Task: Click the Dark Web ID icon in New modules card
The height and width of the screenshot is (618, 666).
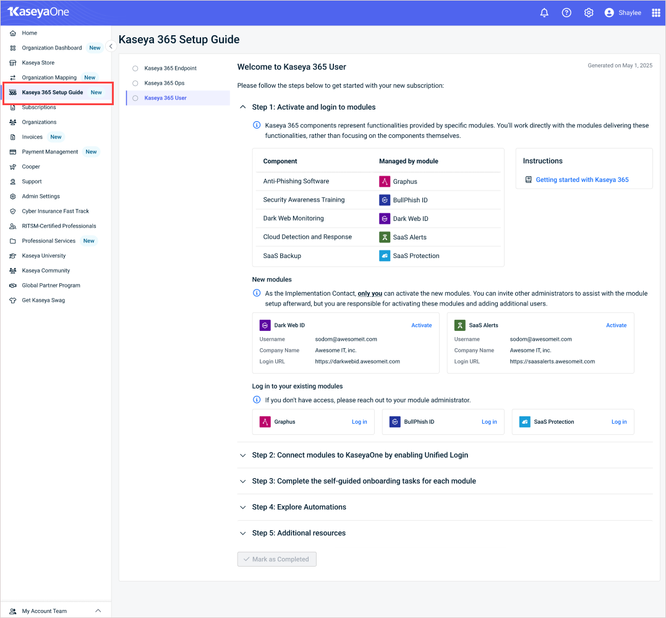Action: (265, 325)
